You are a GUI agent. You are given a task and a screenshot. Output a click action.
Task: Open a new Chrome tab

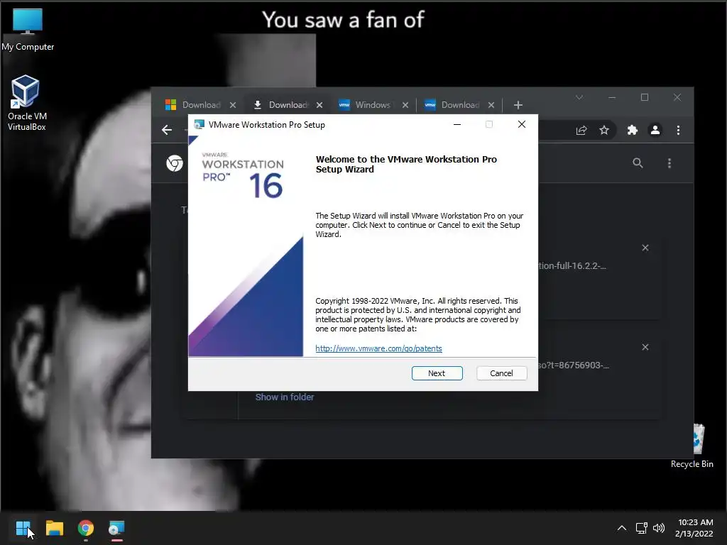(x=518, y=105)
